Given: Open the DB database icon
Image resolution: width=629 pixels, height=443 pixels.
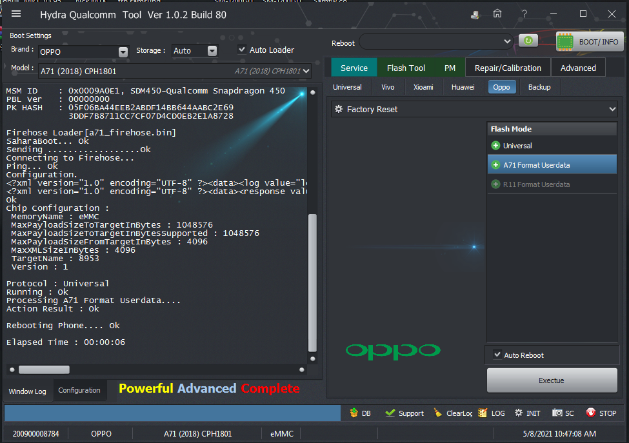Looking at the screenshot, I should [x=354, y=413].
